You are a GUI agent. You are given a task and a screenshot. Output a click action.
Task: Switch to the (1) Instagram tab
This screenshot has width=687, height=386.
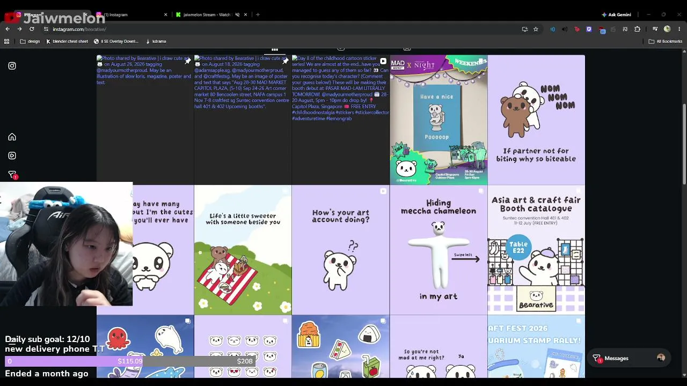click(x=132, y=14)
